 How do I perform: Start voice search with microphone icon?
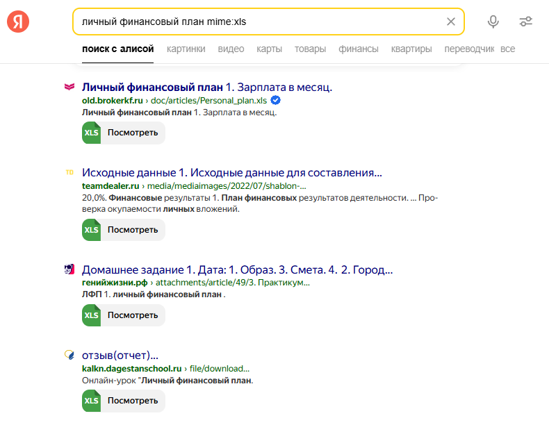pyautogui.click(x=493, y=22)
